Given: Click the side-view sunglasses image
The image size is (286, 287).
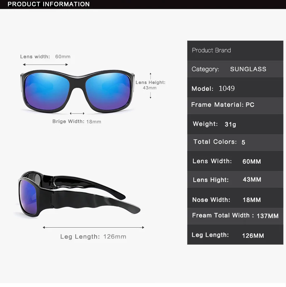Looking at the screenshot, I should click(x=79, y=194).
